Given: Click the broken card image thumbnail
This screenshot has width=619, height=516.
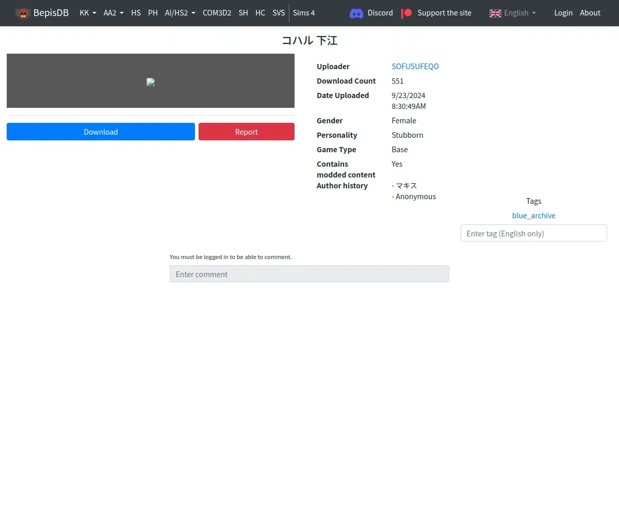Looking at the screenshot, I should [151, 82].
